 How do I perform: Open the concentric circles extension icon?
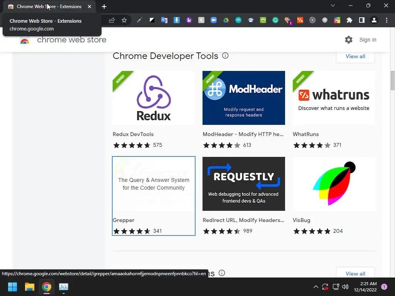click(312, 20)
